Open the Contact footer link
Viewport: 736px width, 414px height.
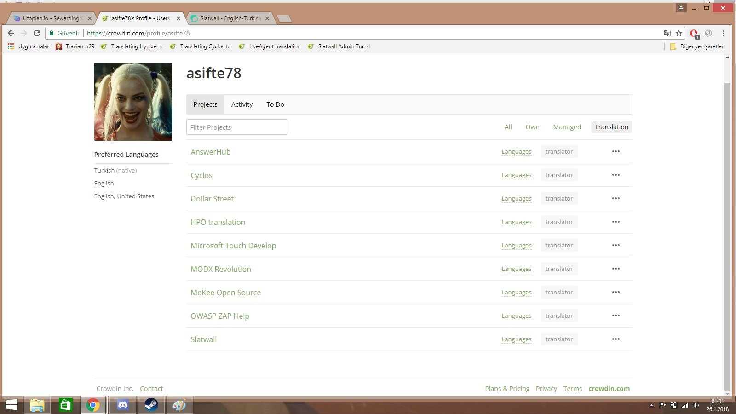(x=151, y=389)
